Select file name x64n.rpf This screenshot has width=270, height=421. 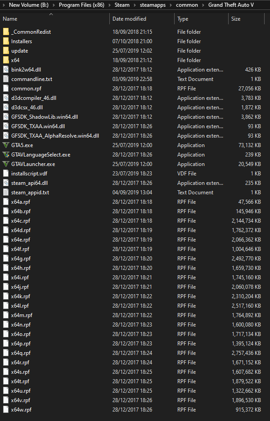(x=21, y=325)
